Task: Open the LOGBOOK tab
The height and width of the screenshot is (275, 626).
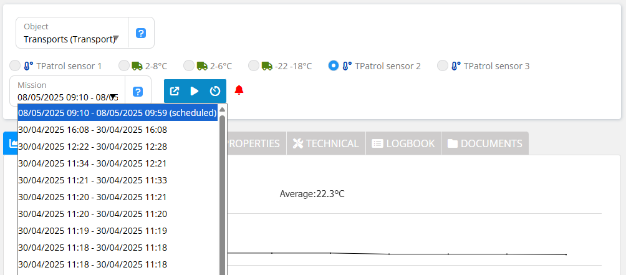Action: coord(403,143)
